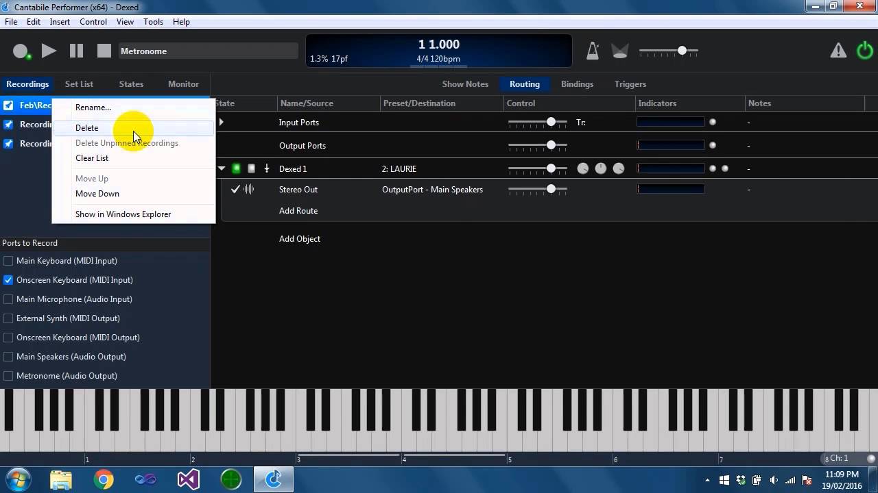This screenshot has height=493, width=878.
Task: Open Windows Explorer from the taskbar
Action: (61, 479)
